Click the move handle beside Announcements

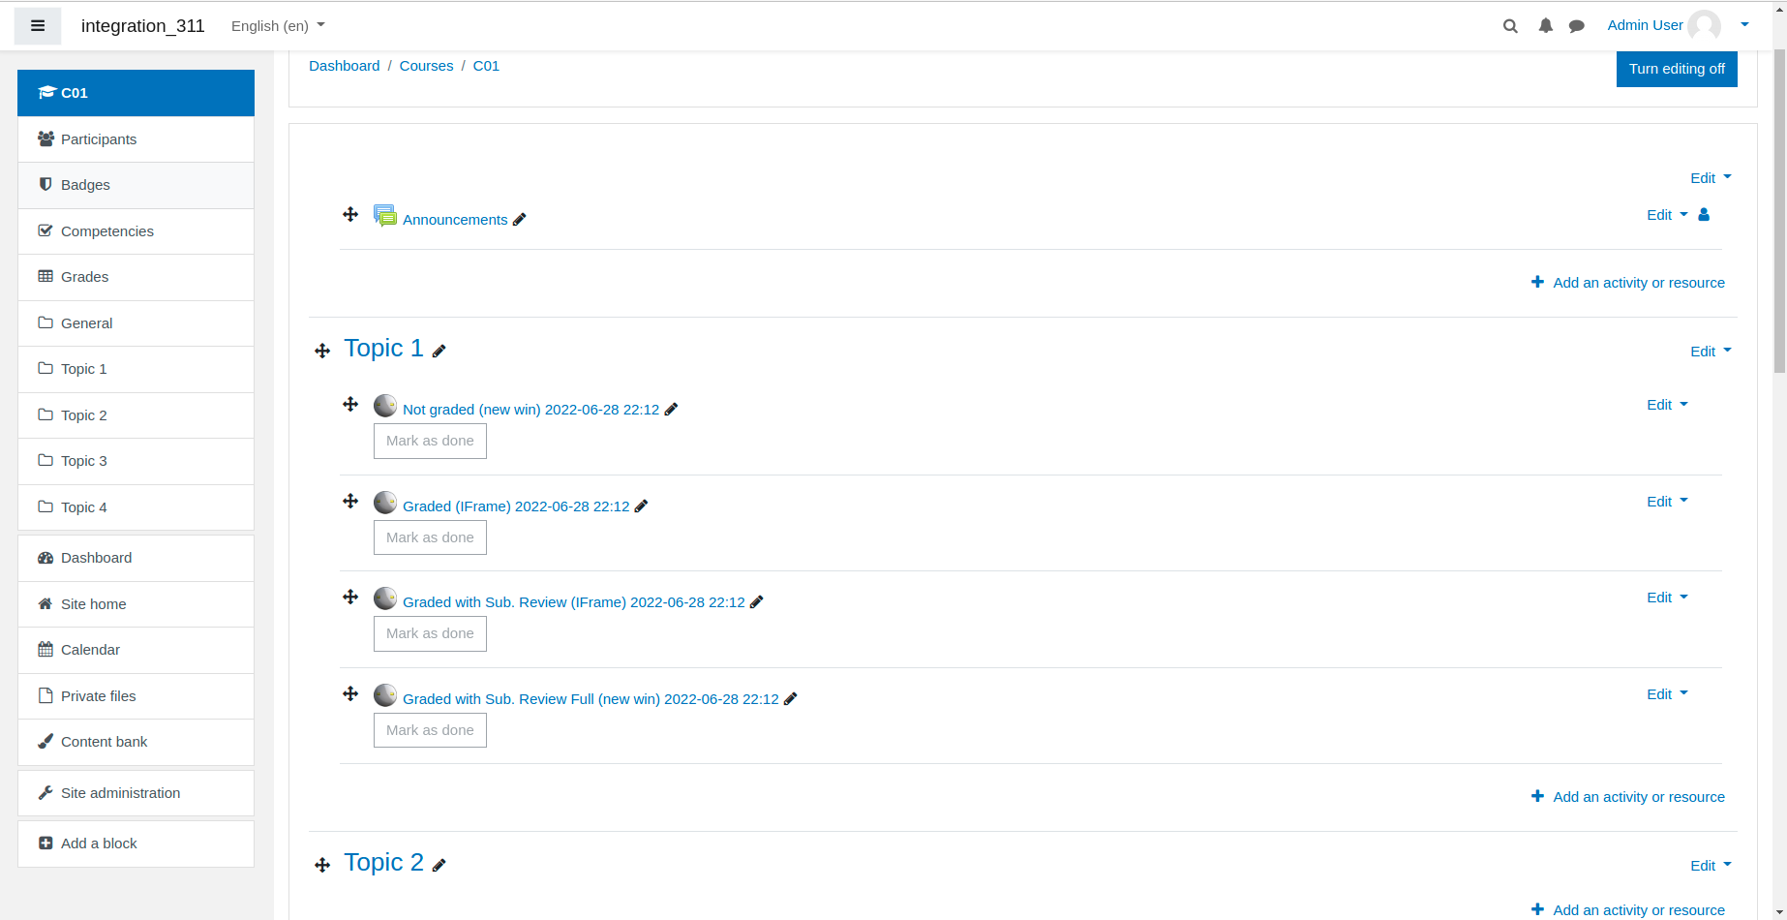(x=350, y=214)
